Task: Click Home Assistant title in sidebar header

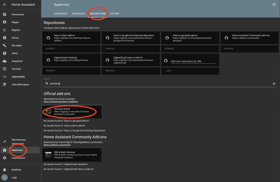Action: (x=23, y=5)
